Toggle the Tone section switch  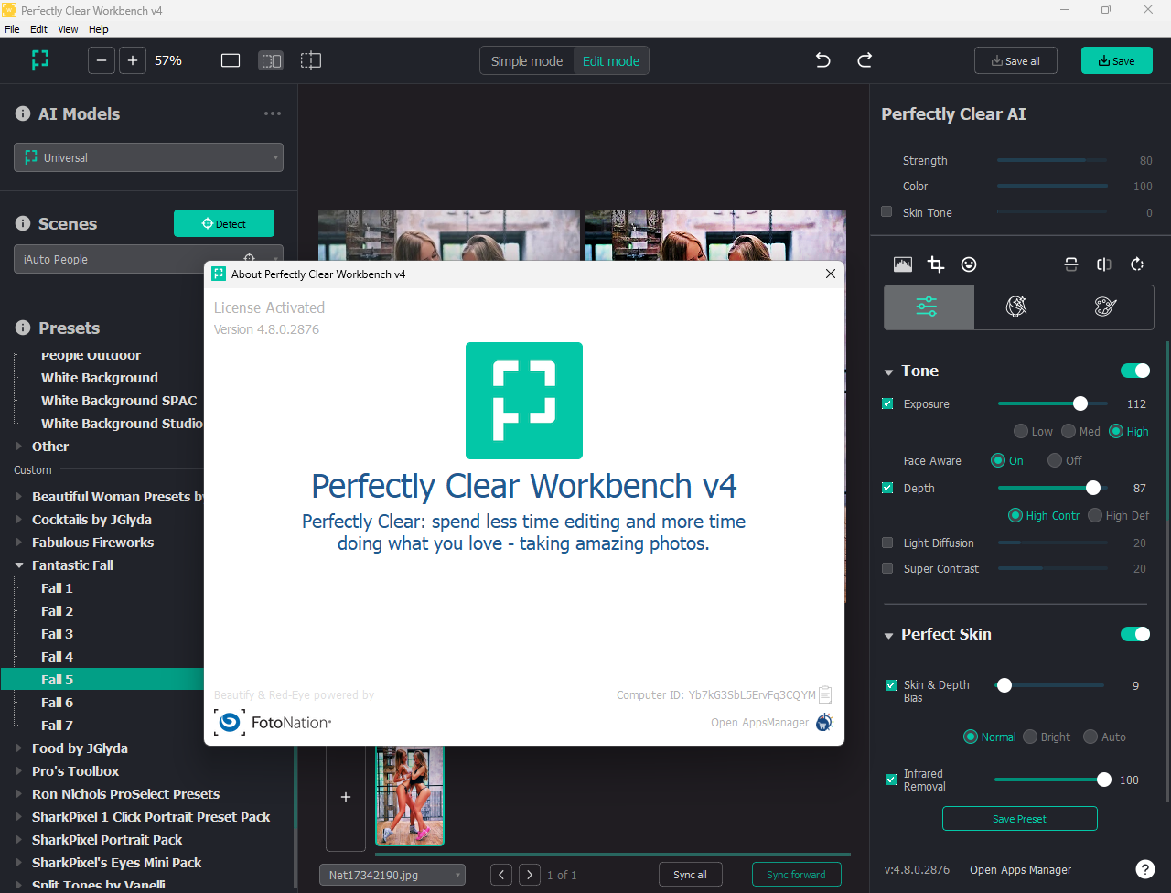point(1135,371)
